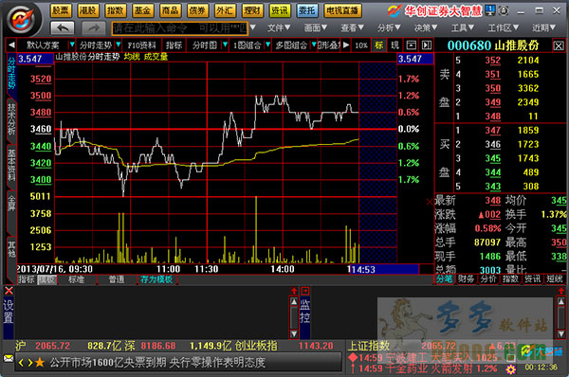The width and height of the screenshot is (569, 377).
Task: Click the panel collapse icon next to layout icon
Action: pos(427,45)
